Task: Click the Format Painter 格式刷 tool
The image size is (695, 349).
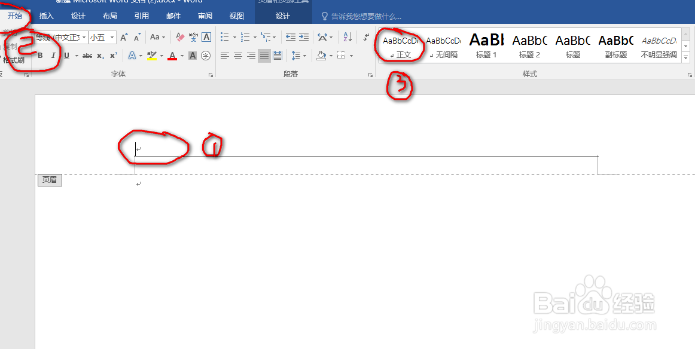Action: (x=13, y=60)
